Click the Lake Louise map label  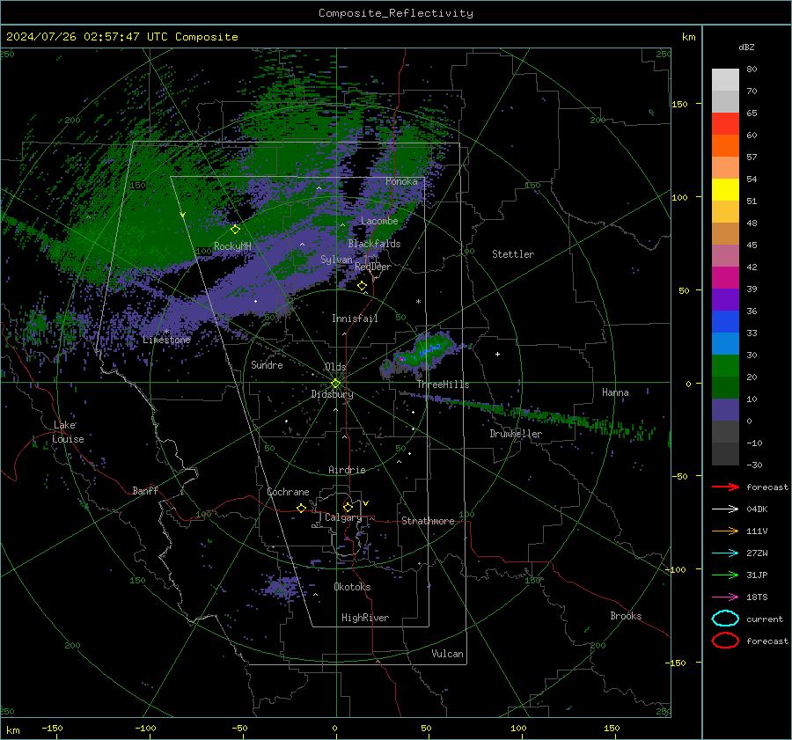pos(68,432)
